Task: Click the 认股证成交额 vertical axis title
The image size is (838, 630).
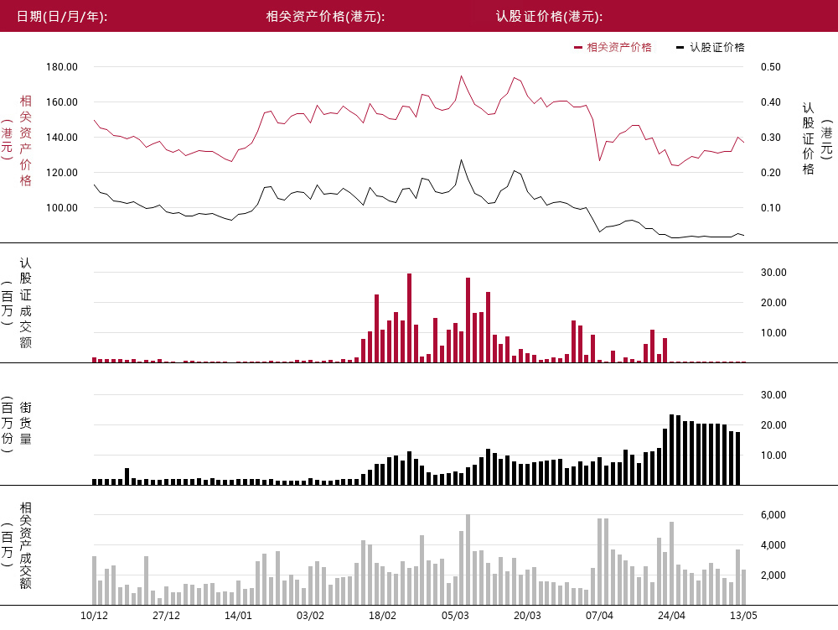Action: pyautogui.click(x=25, y=303)
